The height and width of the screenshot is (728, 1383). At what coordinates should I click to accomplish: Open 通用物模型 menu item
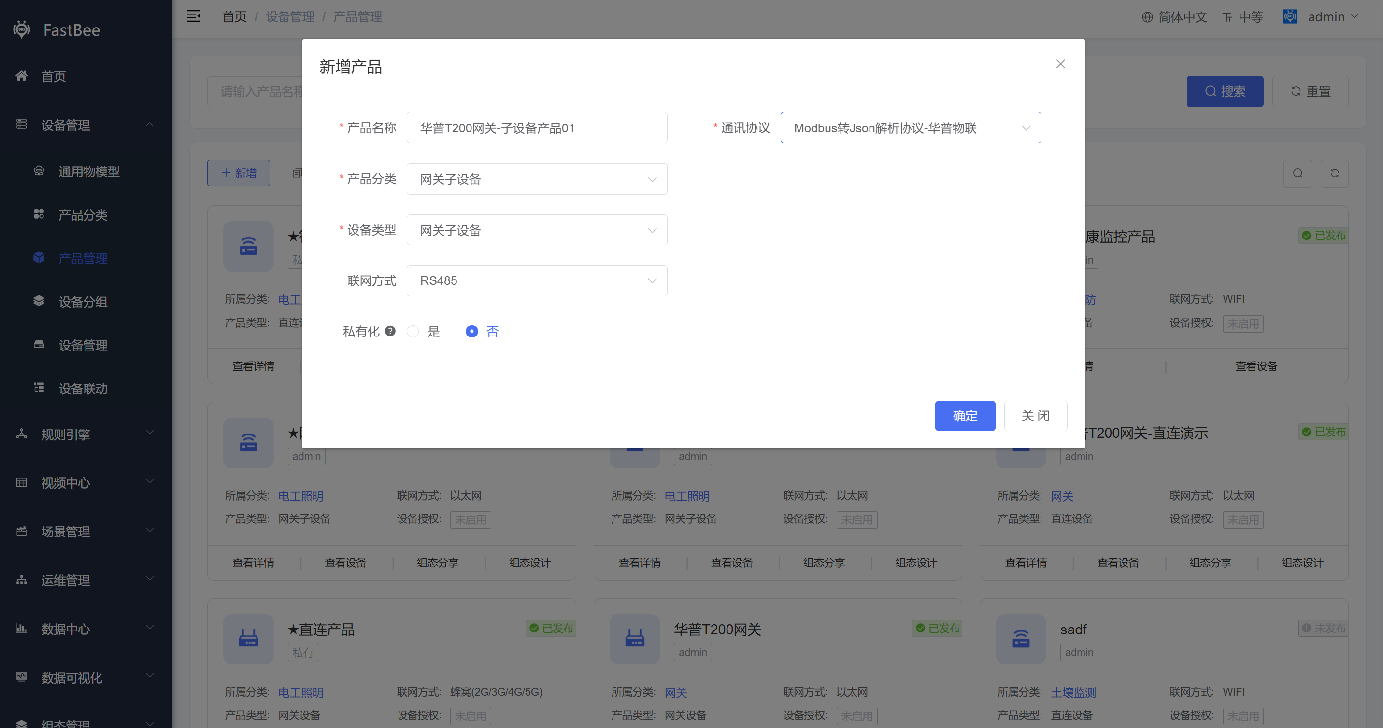pyautogui.click(x=86, y=170)
